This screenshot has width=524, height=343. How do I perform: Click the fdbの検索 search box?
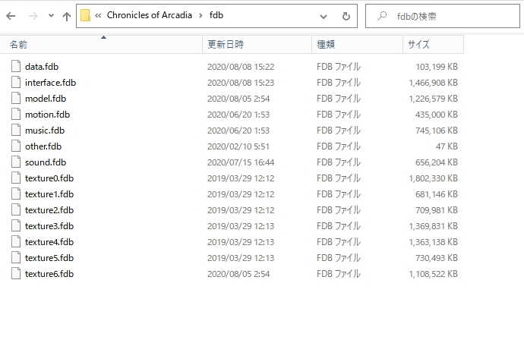(448, 16)
